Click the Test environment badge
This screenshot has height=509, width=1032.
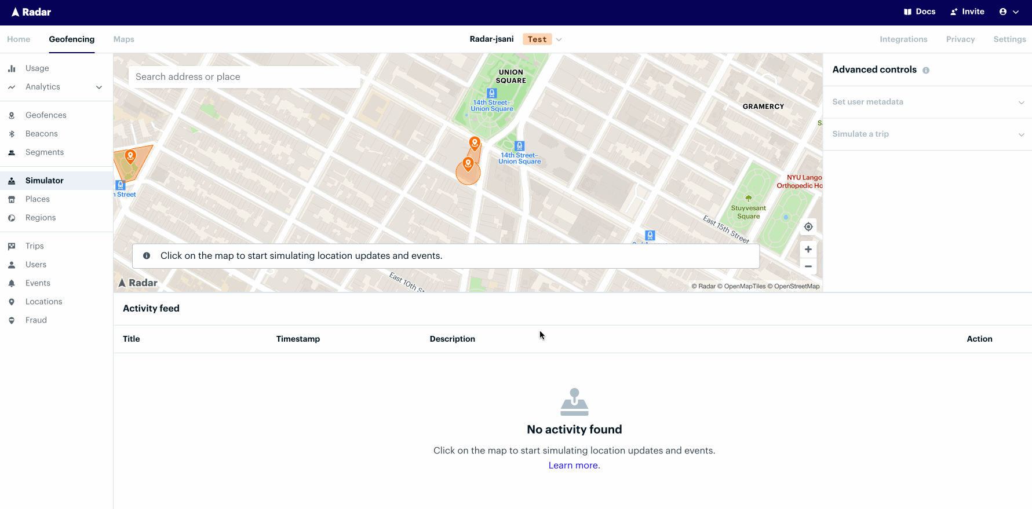[537, 39]
